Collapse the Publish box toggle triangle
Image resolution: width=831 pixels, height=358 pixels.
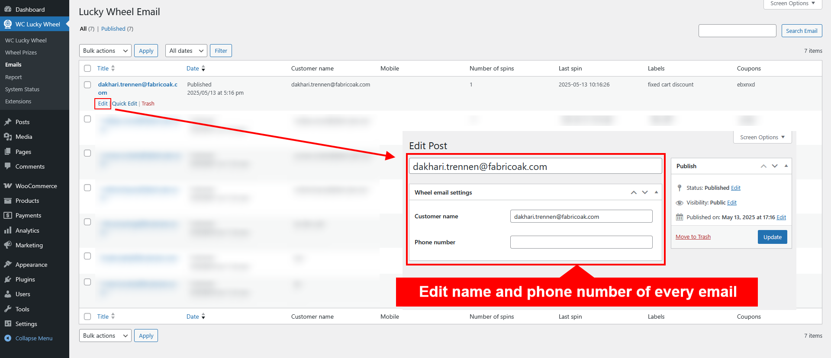(x=786, y=166)
